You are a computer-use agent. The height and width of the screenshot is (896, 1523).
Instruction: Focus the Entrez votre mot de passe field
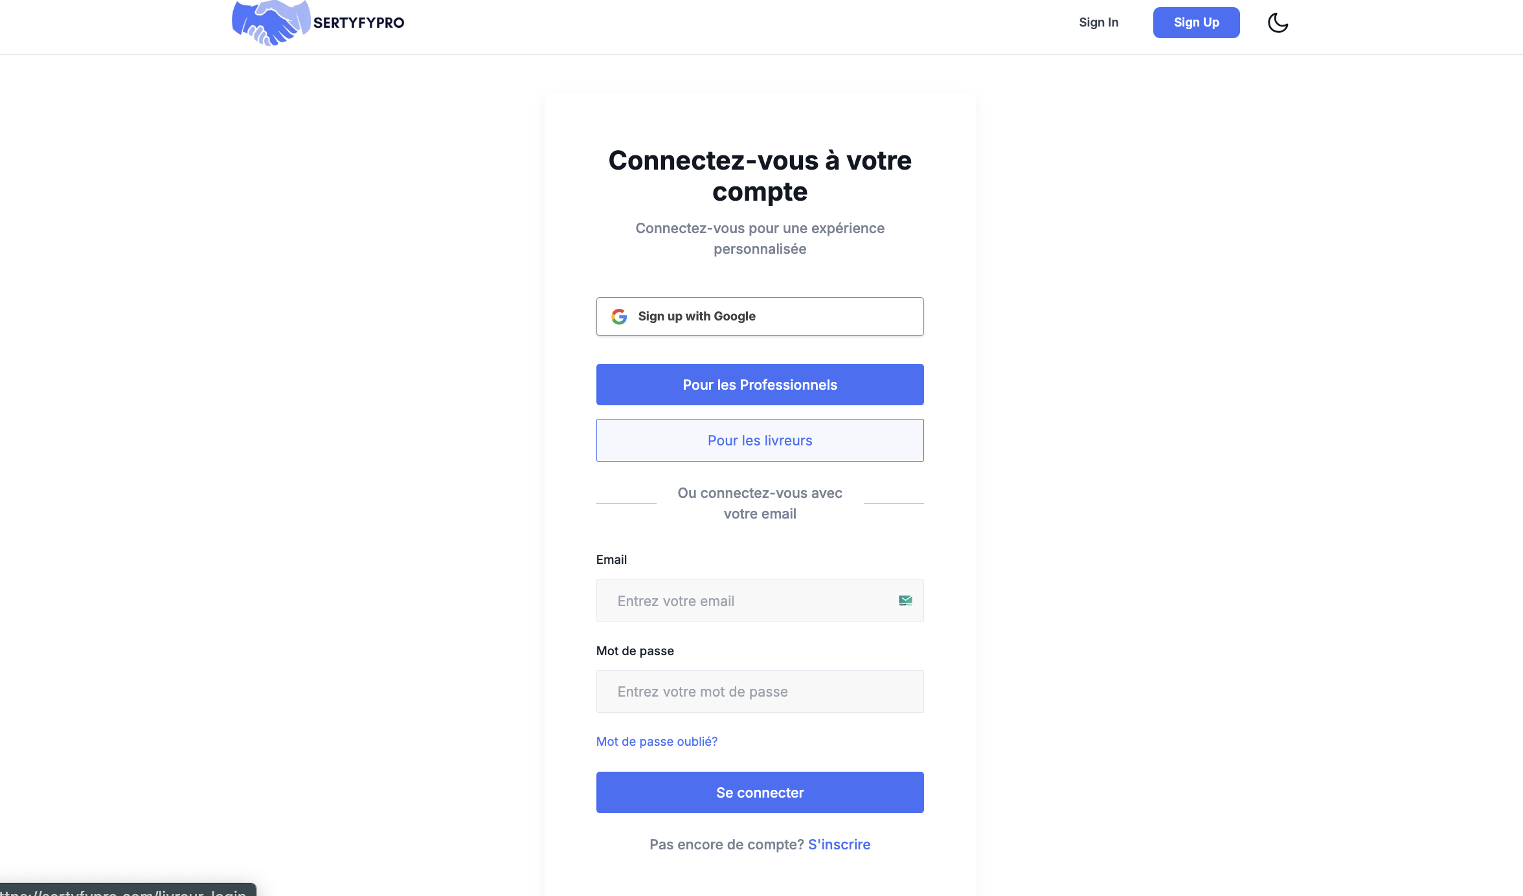pyautogui.click(x=760, y=691)
